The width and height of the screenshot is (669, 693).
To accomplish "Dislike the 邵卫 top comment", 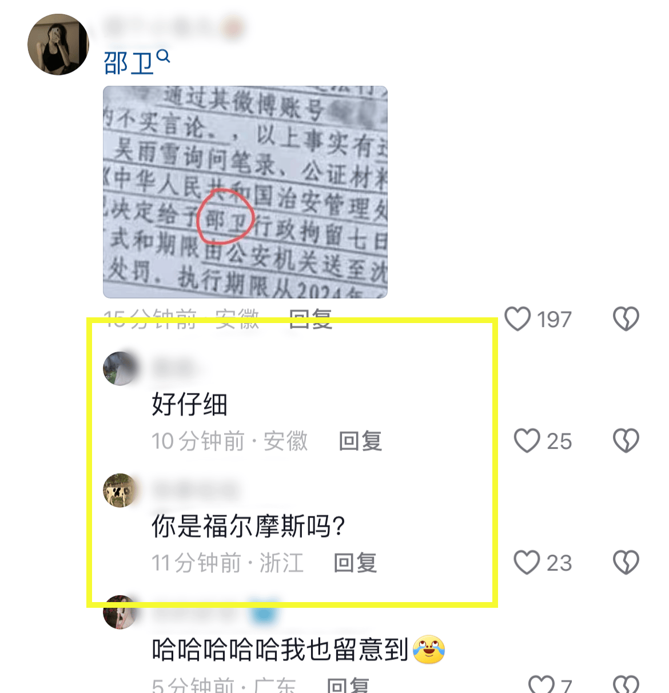I will click(x=626, y=319).
